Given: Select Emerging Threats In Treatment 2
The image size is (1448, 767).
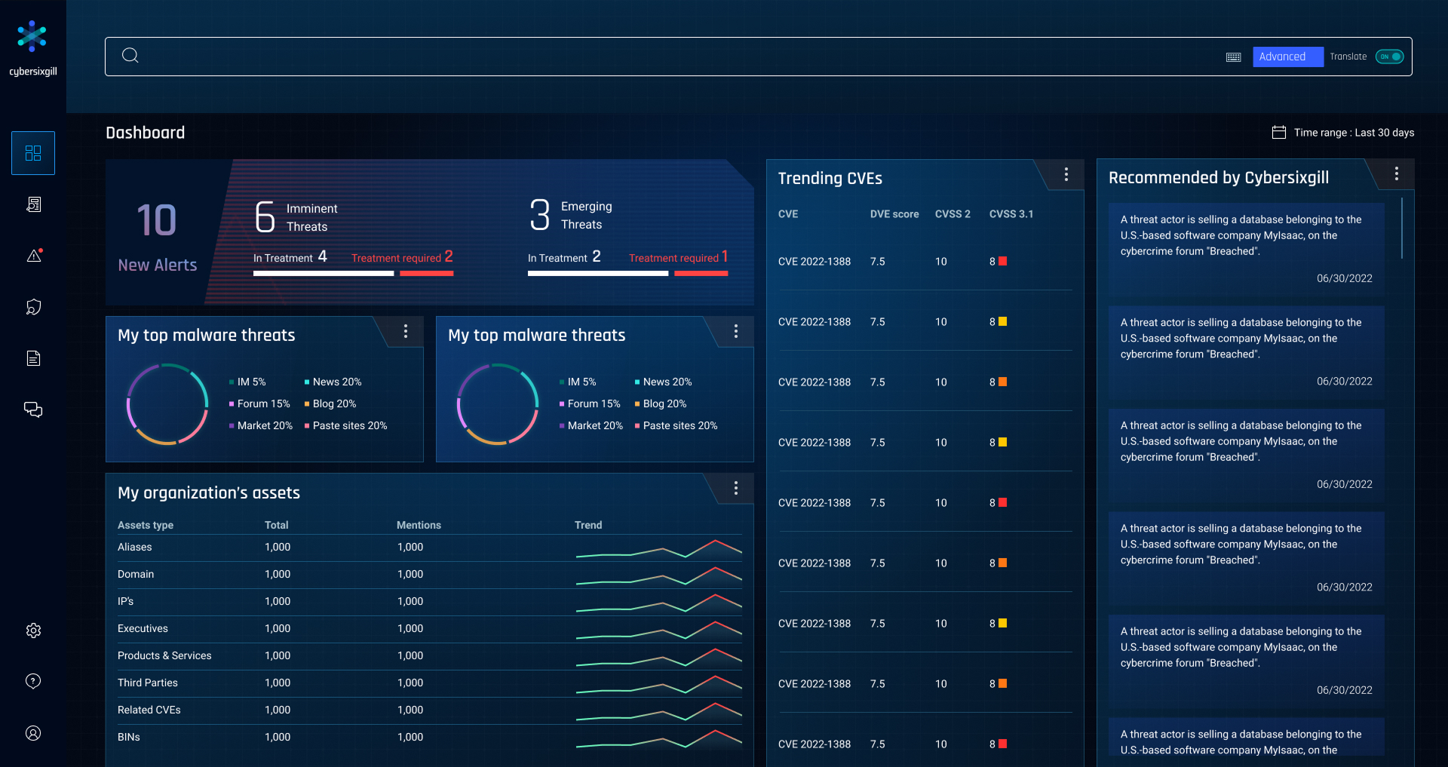Looking at the screenshot, I should (x=564, y=258).
